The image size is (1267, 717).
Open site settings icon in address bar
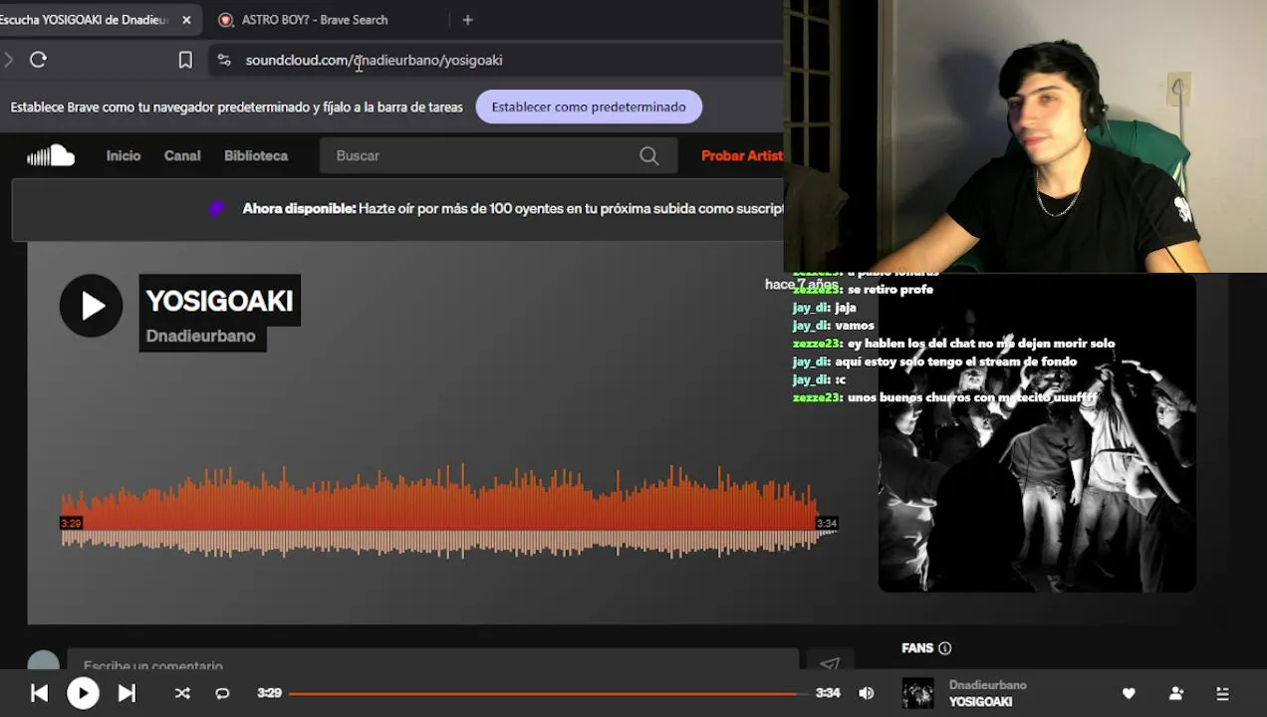pyautogui.click(x=223, y=60)
